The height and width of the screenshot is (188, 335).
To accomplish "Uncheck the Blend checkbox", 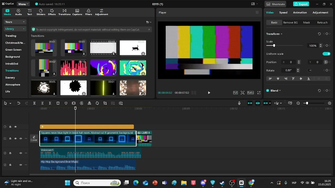I will point(268,91).
